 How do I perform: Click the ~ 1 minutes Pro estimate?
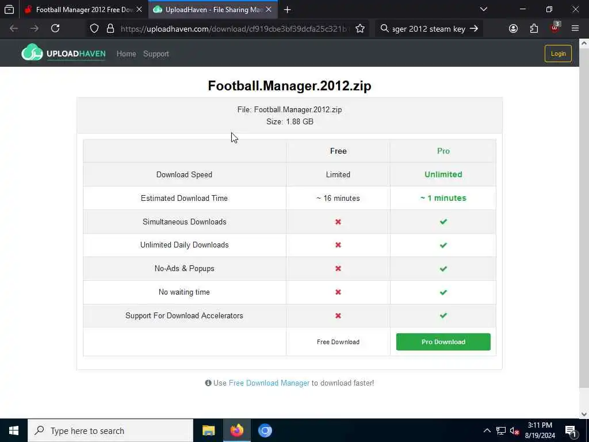point(443,198)
